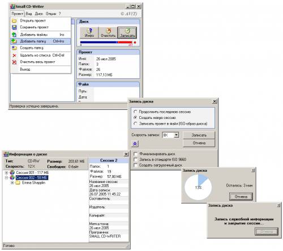Click the Инфо disc information icon

click(x=89, y=32)
